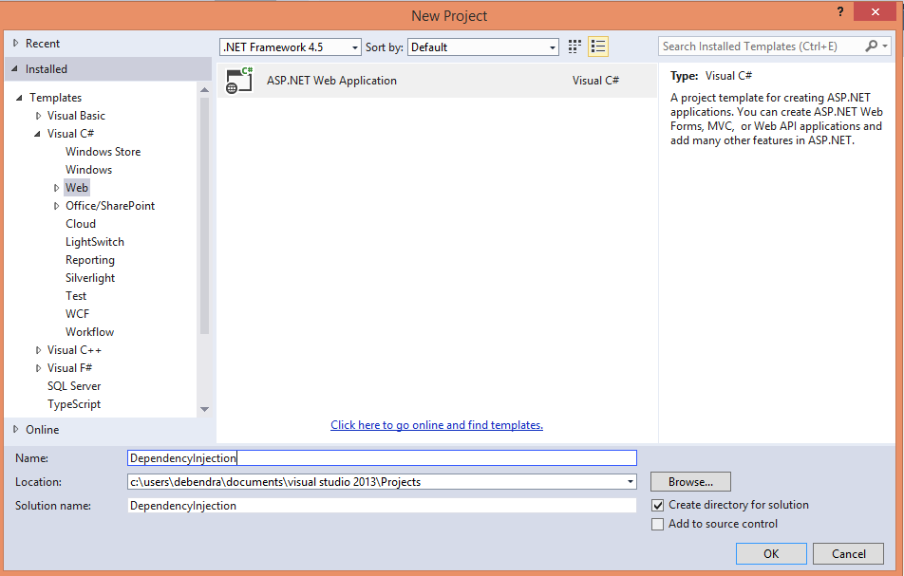Select the LightSwitch template category
Screen dimensions: 904x576
click(x=95, y=242)
